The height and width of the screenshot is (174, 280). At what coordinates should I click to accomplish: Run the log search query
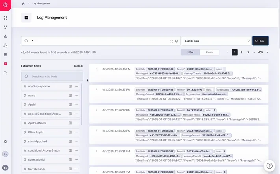point(260,41)
